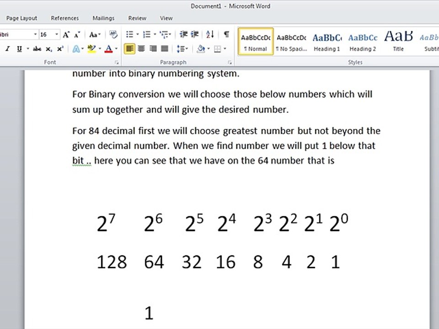This screenshot has width=439, height=329.
Task: Open the Review tab
Action: [x=137, y=18]
